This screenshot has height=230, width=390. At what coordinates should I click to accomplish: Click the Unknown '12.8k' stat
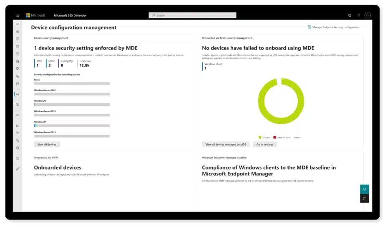[85, 63]
